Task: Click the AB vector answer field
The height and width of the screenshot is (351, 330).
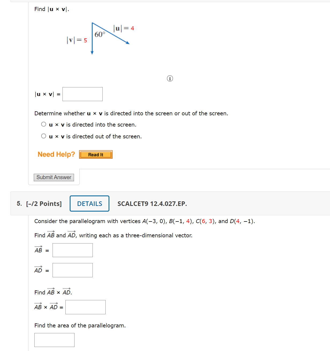Action: tap(72, 250)
